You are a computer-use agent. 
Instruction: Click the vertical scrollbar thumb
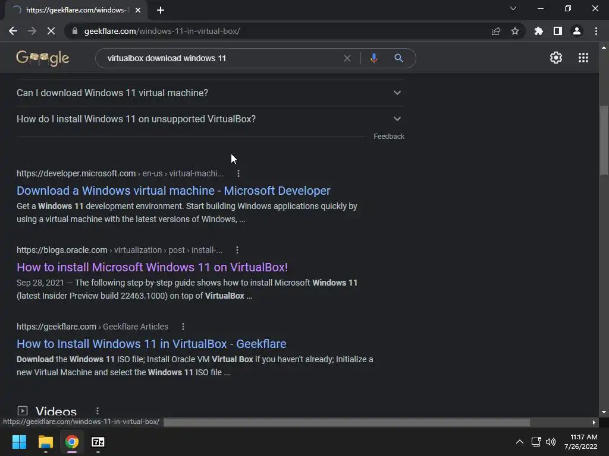point(604,140)
